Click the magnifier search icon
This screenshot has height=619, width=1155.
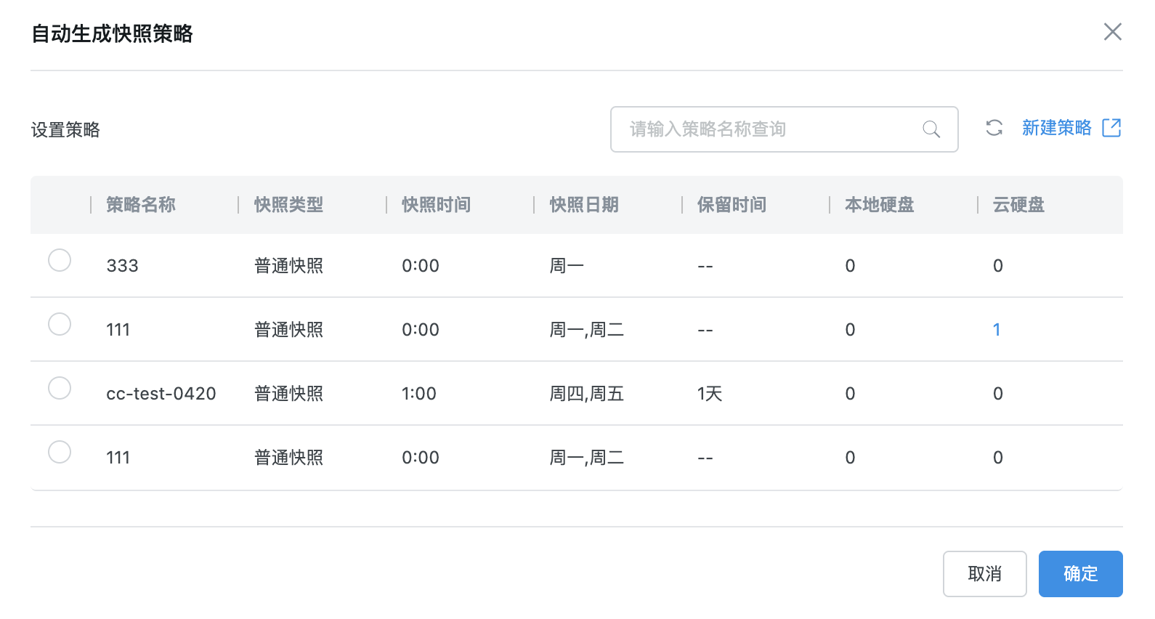(x=931, y=129)
